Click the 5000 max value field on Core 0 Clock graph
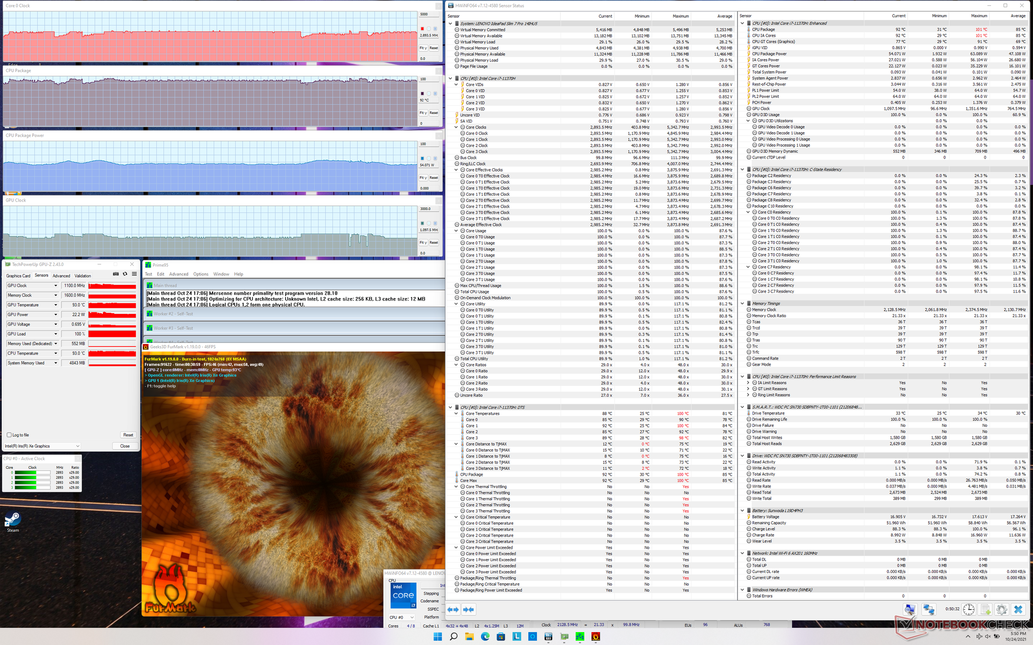 point(429,15)
